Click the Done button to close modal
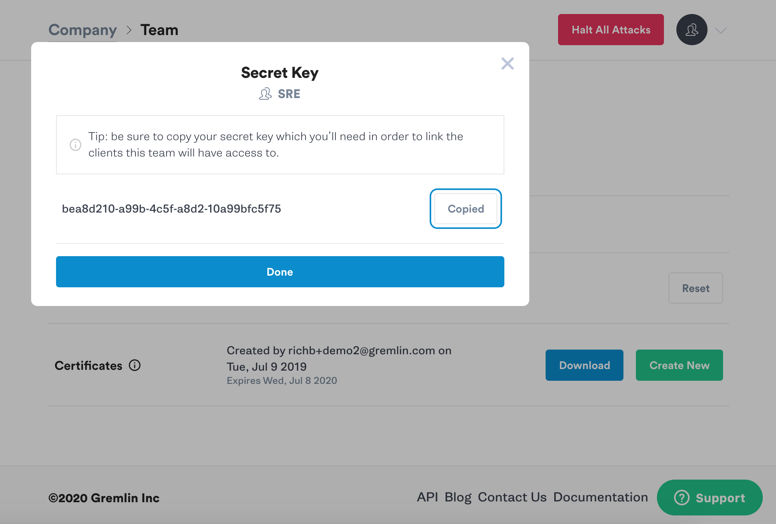Viewport: 776px width, 524px height. tap(280, 271)
